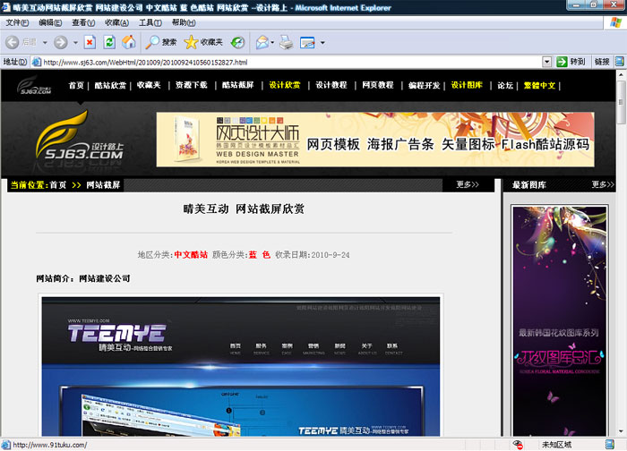This screenshot has height=451, width=627.
Task: Click the 链接 links bar label
Action: coord(602,62)
